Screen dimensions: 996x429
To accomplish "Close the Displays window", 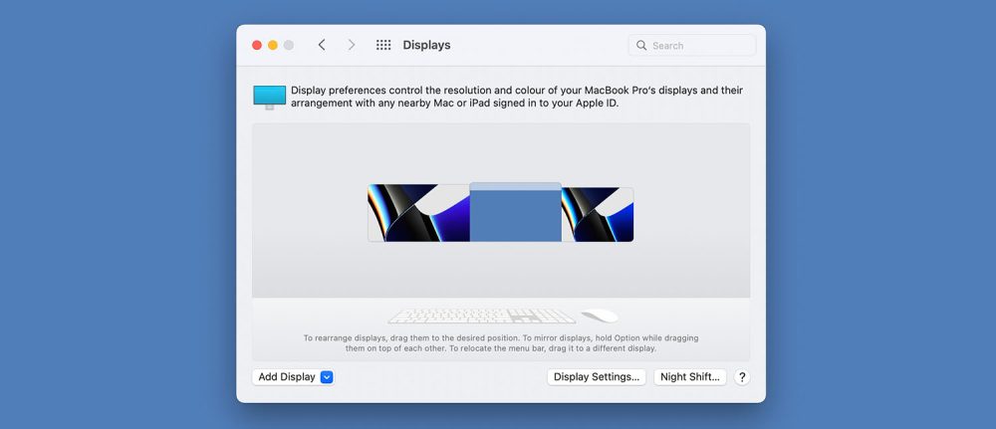I will (x=257, y=45).
